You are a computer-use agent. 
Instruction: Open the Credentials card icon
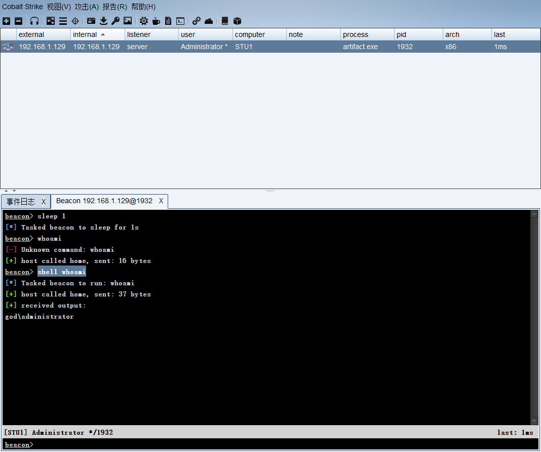pyautogui.click(x=91, y=21)
